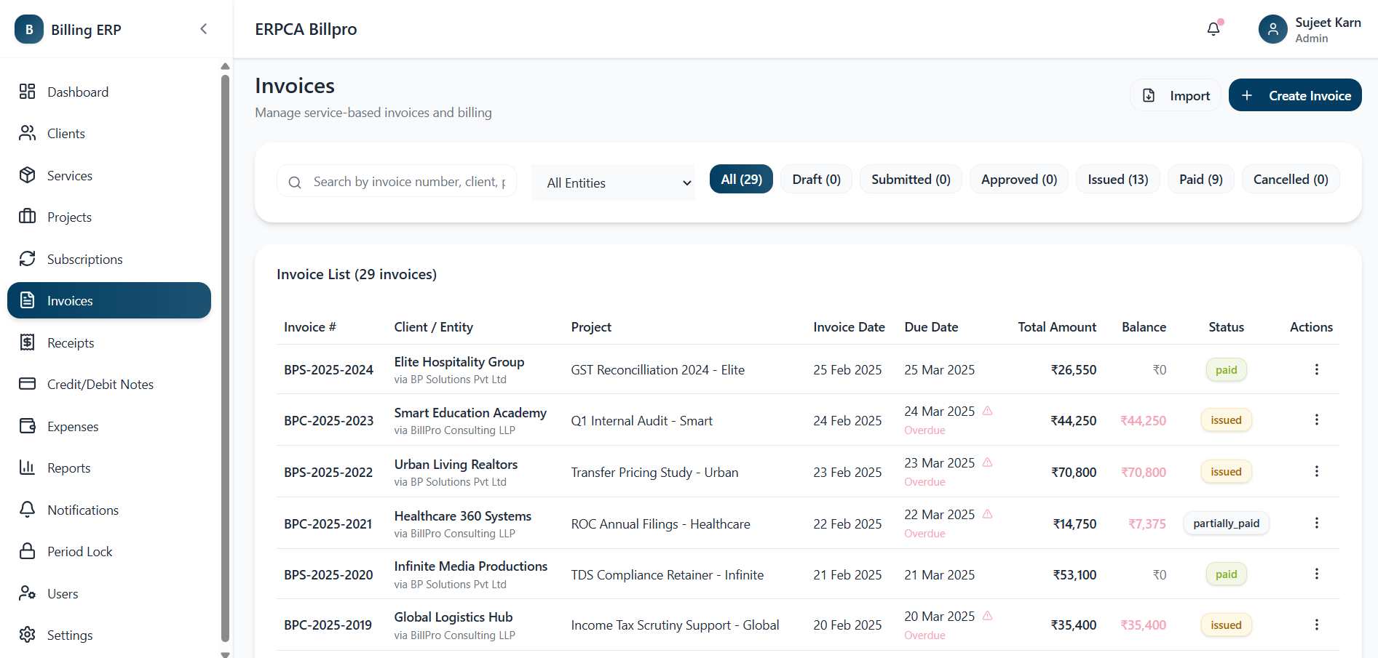1378x658 pixels.
Task: Open Period Lock using the padlock icon
Action: click(x=28, y=551)
